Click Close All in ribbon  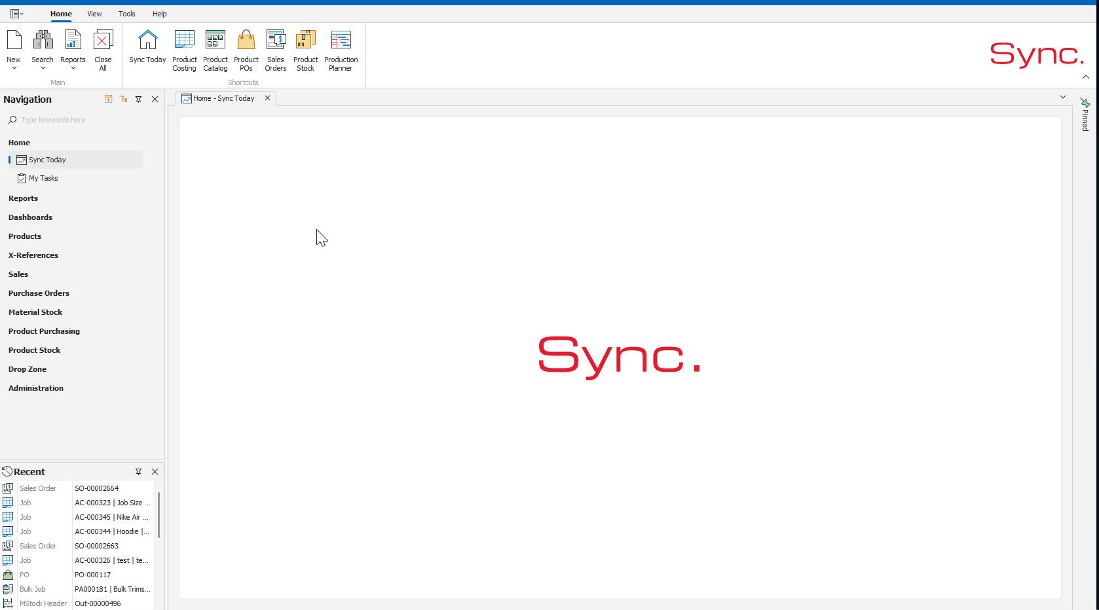(103, 50)
